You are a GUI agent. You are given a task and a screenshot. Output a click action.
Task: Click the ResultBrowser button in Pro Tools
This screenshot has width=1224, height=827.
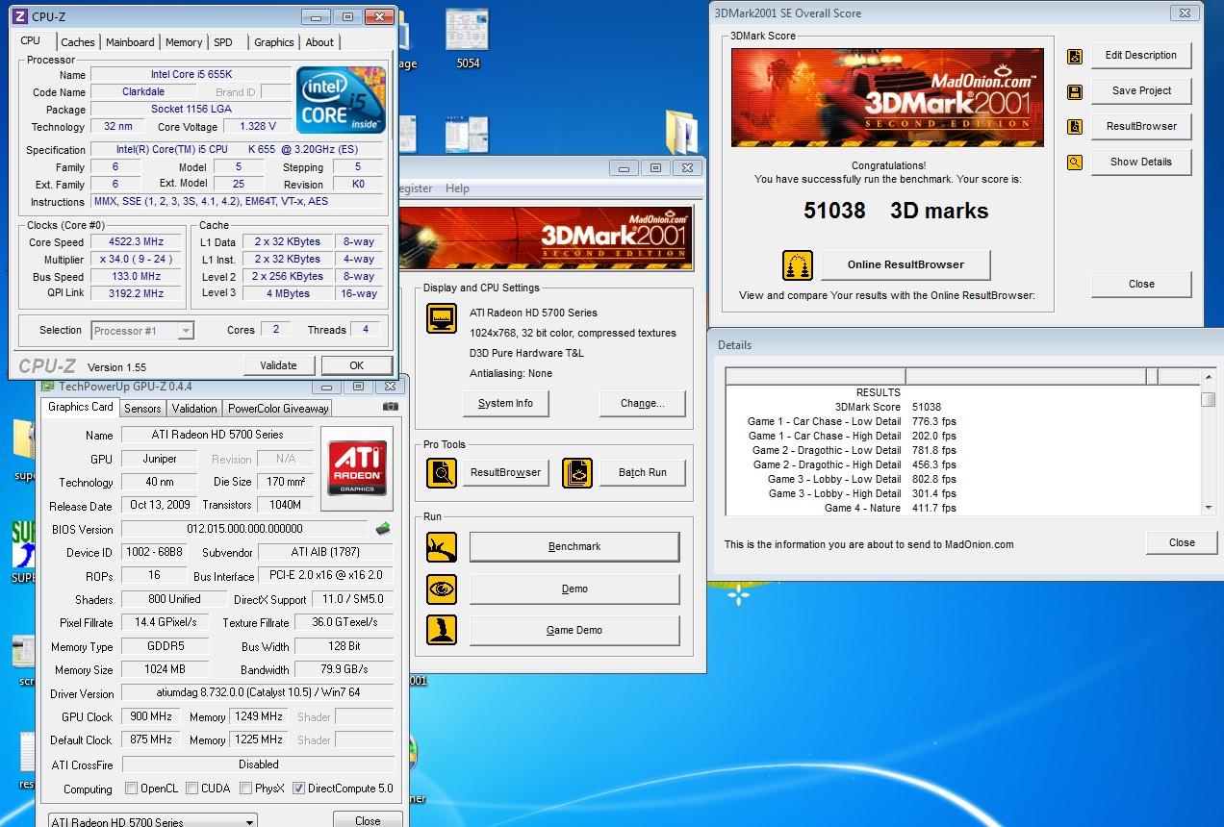[506, 472]
